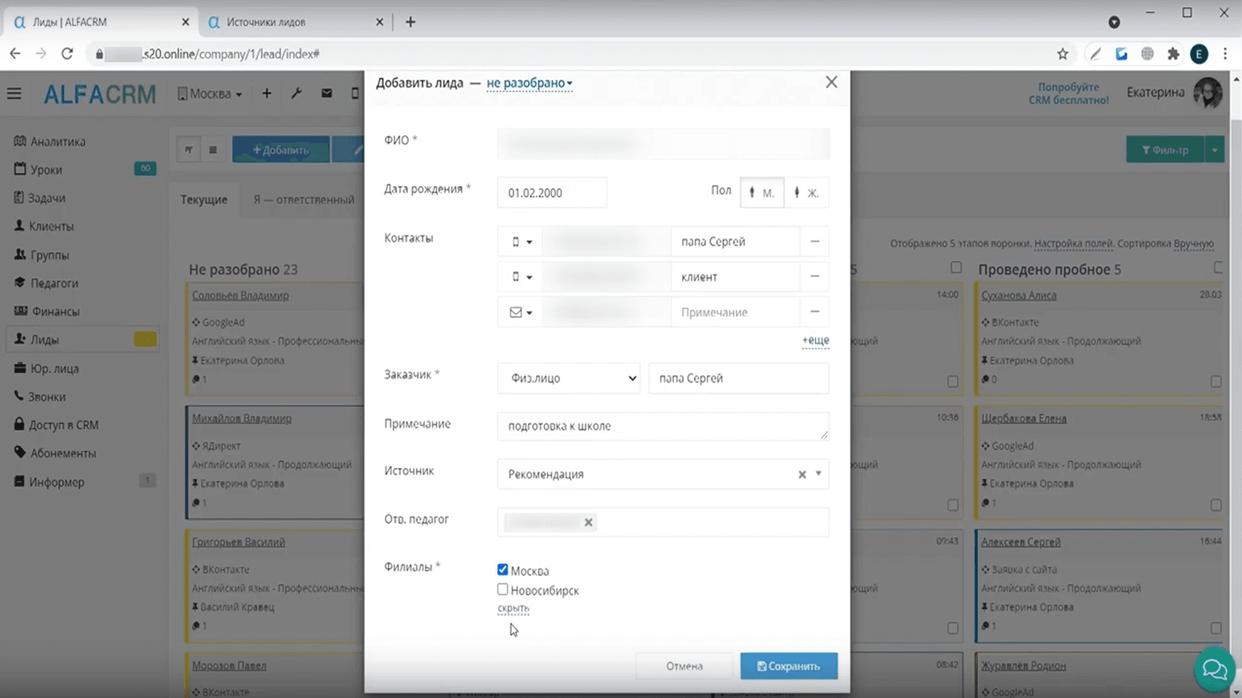Expand the не разобрано status selector
Image resolution: width=1242 pixels, height=698 pixels.
click(528, 83)
